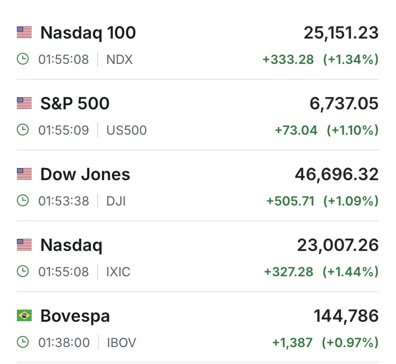396x364 pixels.
Task: Click the clock icon in S&P 500 row
Action: pos(23,130)
